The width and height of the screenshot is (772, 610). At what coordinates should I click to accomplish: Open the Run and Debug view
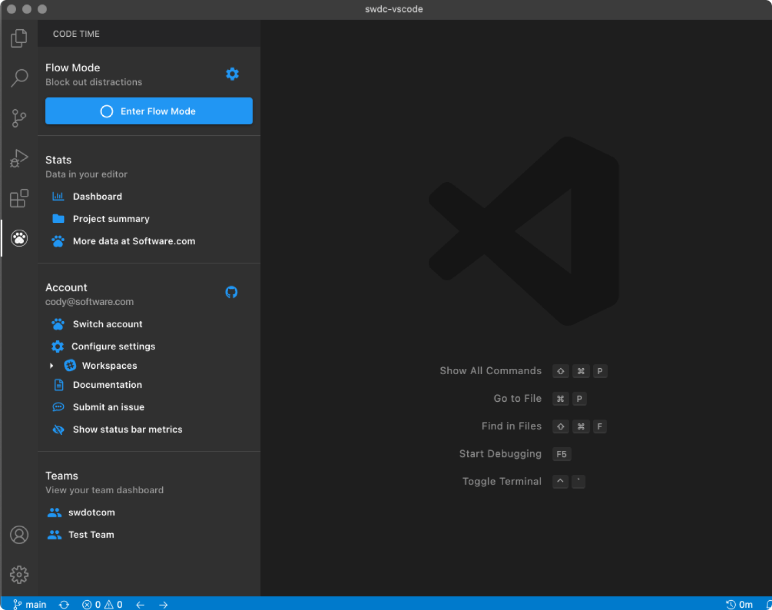[x=19, y=158]
